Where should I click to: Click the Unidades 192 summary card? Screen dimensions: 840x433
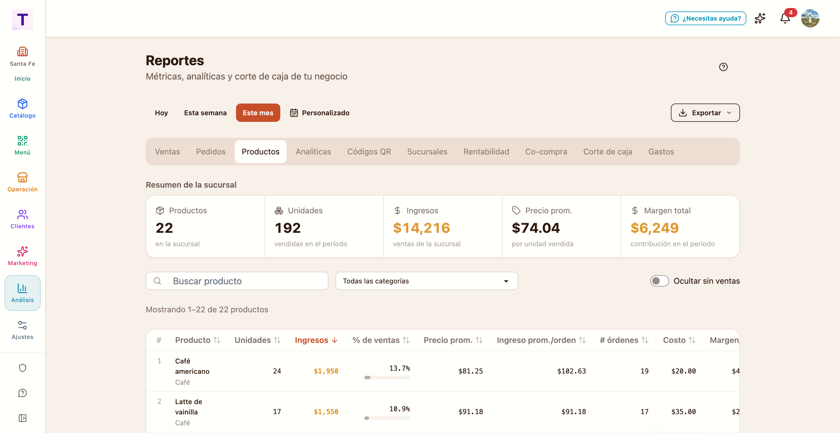click(x=324, y=227)
